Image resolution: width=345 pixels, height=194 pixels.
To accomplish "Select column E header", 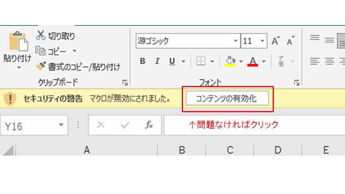I will (x=326, y=149).
